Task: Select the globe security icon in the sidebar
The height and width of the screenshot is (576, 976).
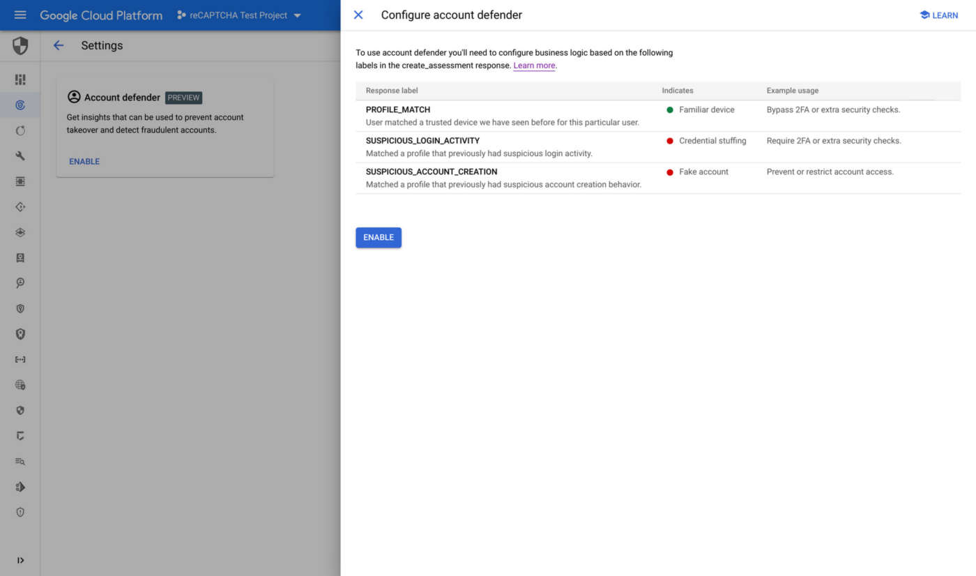Action: click(20, 384)
